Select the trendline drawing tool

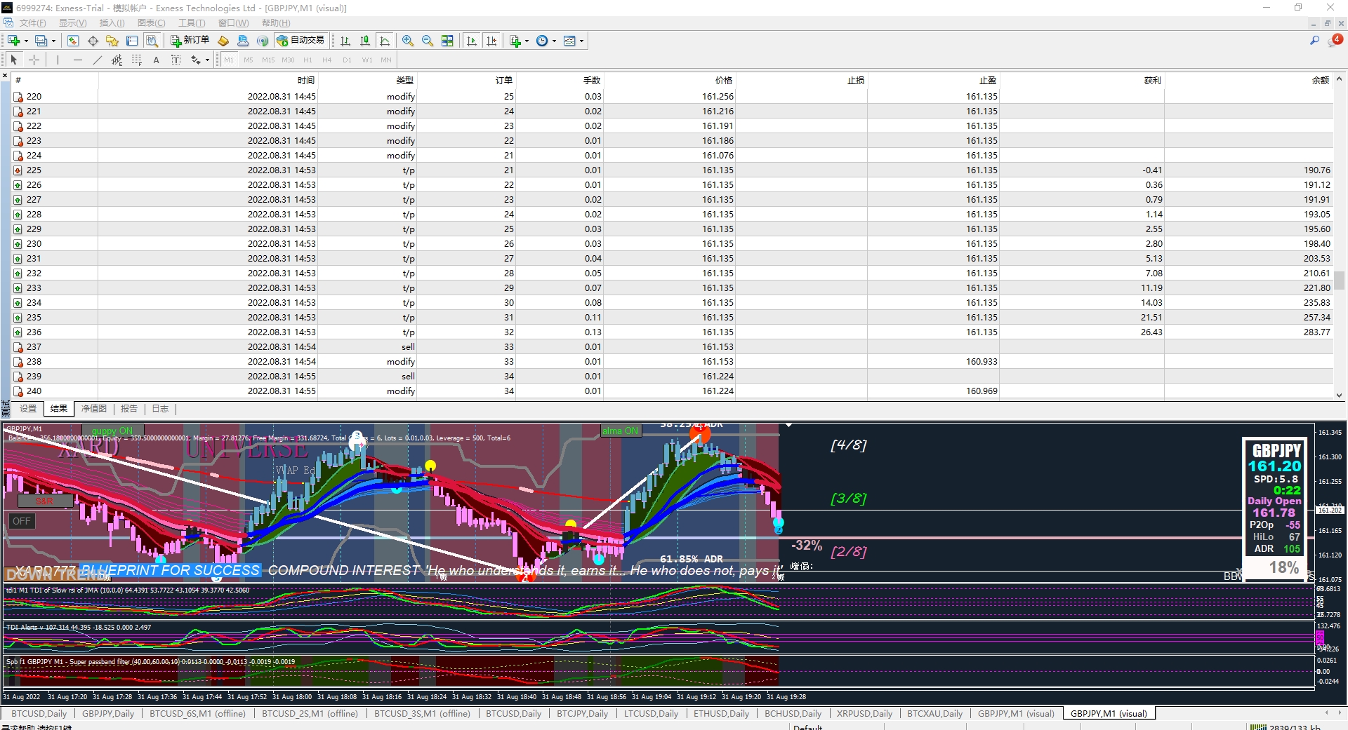[97, 60]
